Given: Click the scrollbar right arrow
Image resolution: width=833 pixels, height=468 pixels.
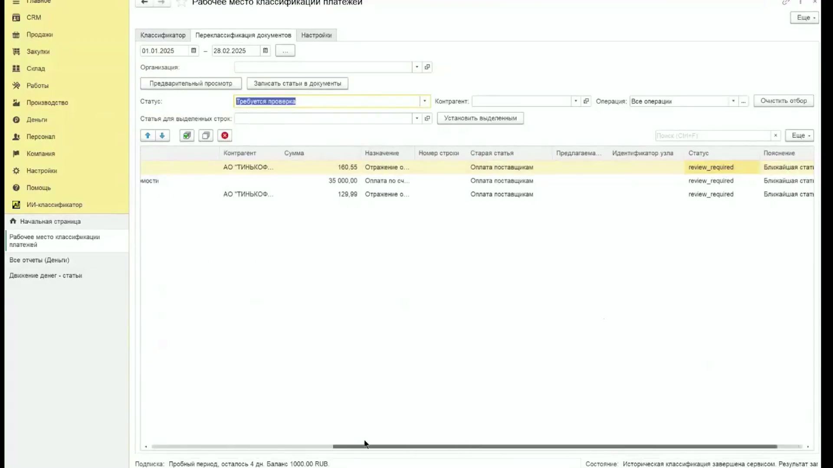Looking at the screenshot, I should (x=808, y=446).
